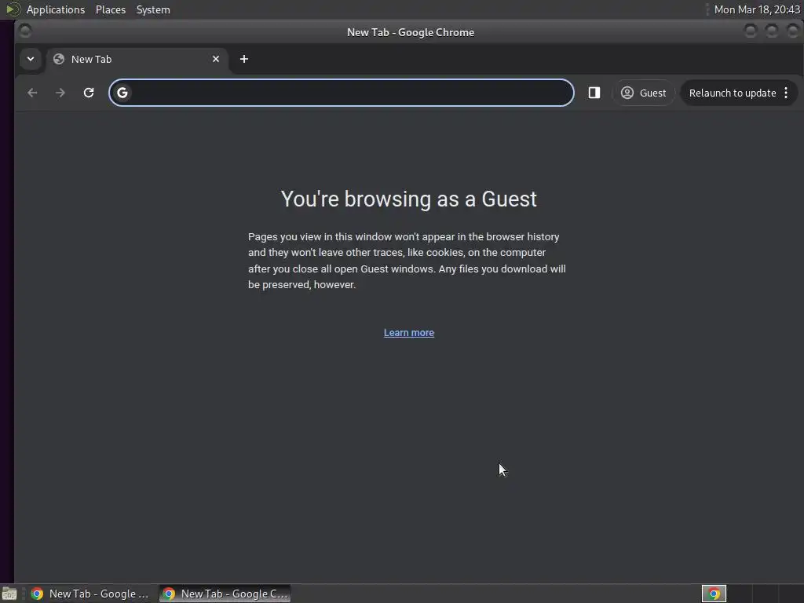Click the Google icon in address bar
The width and height of the screenshot is (804, 603).
tap(122, 93)
